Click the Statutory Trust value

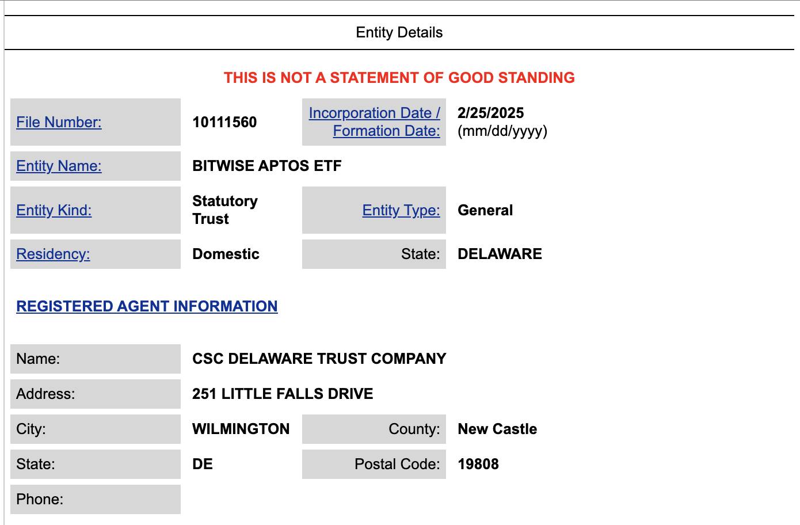tap(225, 210)
